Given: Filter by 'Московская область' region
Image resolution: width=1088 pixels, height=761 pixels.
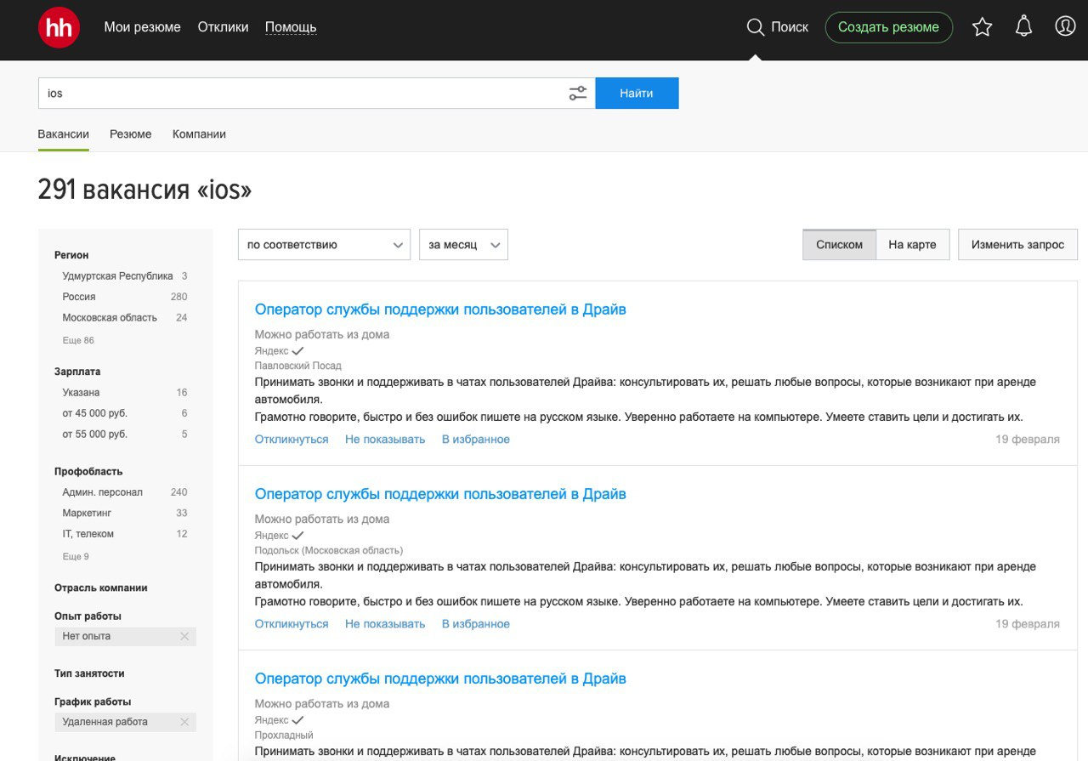Looking at the screenshot, I should click(x=110, y=318).
